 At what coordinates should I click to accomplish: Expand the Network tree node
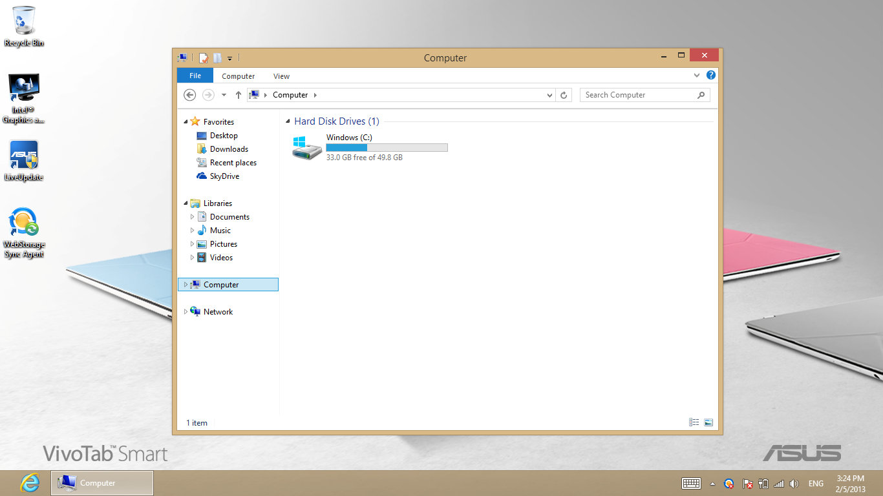[x=186, y=312]
